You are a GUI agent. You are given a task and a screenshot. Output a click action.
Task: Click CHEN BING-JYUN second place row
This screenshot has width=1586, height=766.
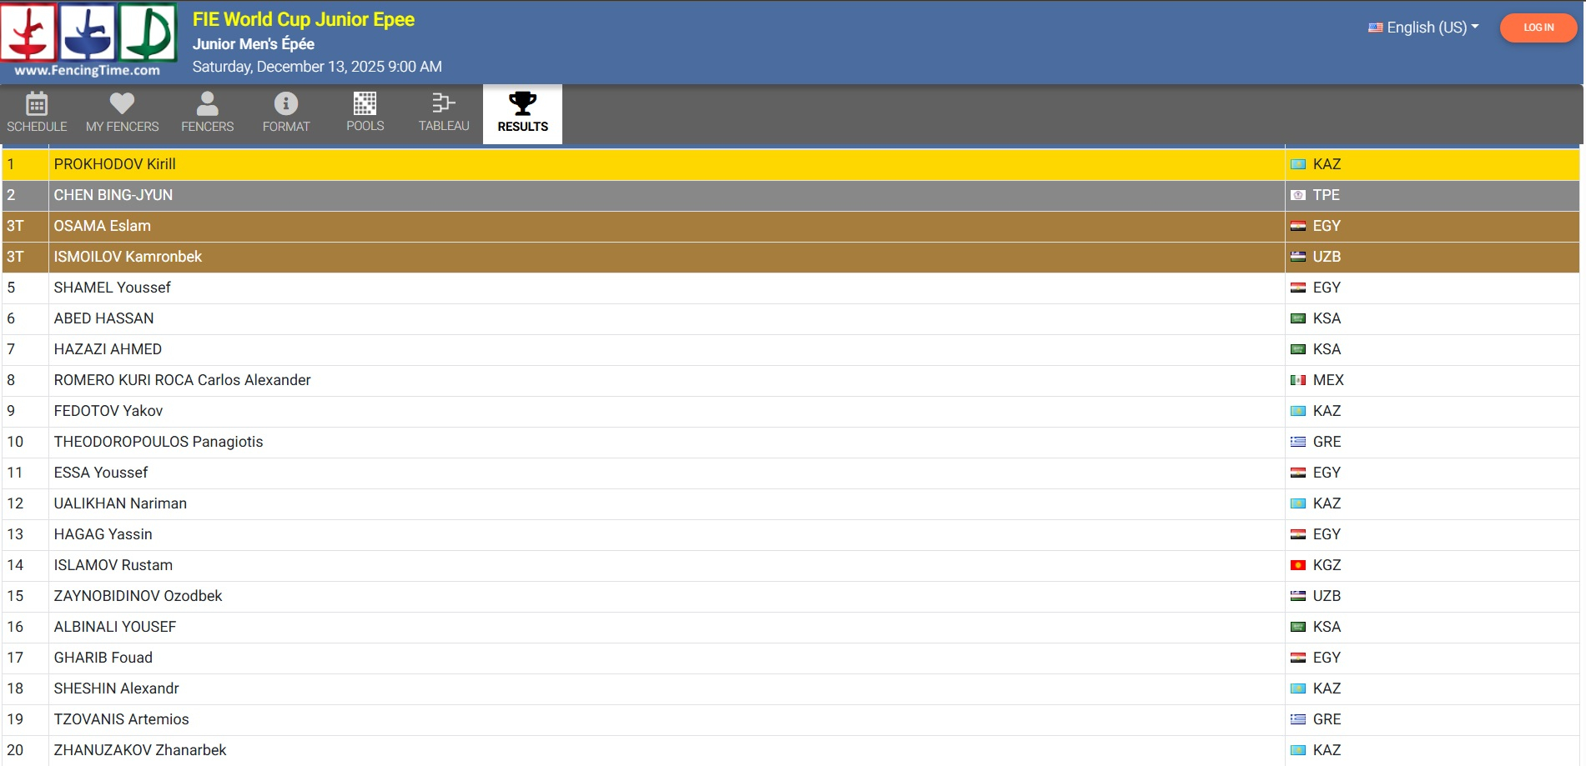tap(113, 195)
